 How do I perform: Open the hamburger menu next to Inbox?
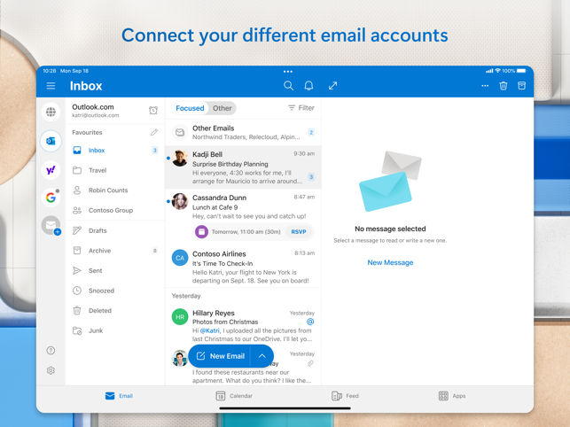[x=51, y=86]
